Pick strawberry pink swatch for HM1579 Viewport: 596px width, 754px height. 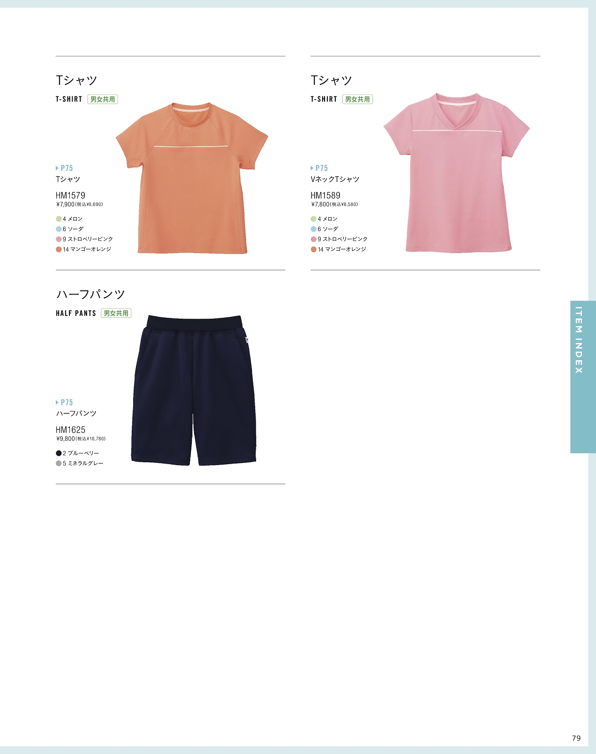[59, 239]
